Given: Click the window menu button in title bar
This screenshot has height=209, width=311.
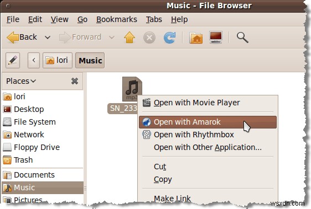Looking at the screenshot, I should (8, 6).
